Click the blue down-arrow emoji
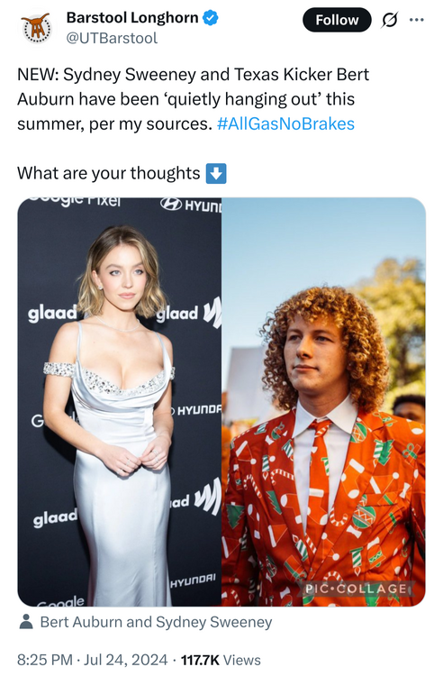 (216, 173)
